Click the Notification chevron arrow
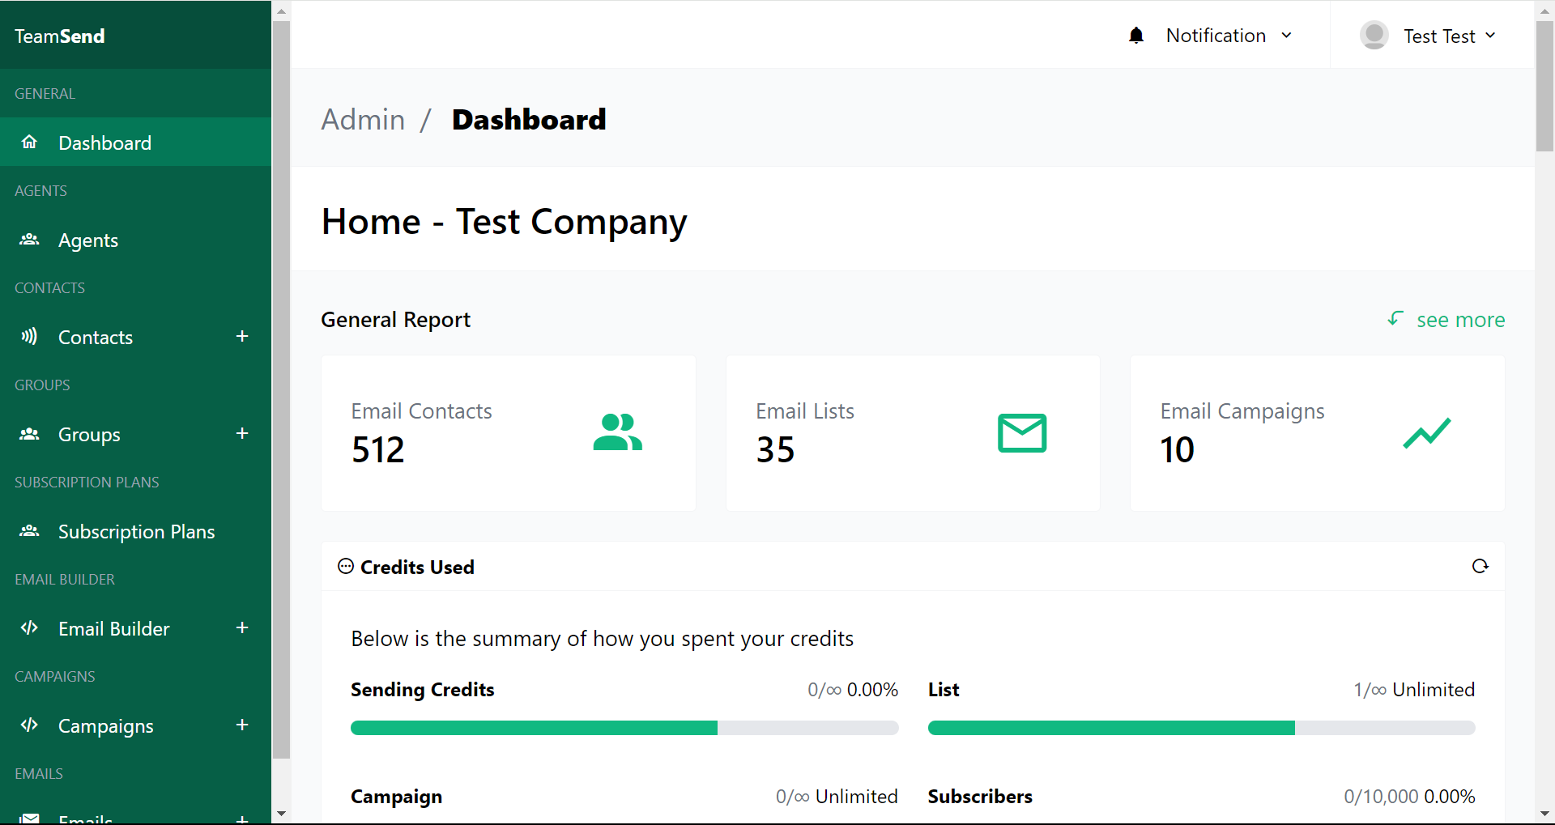 point(1286,36)
